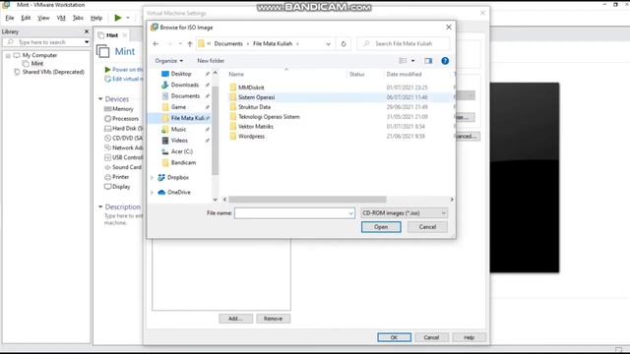The image size is (630, 354).
Task: Open the Organize dropdown menu
Action: pos(168,61)
